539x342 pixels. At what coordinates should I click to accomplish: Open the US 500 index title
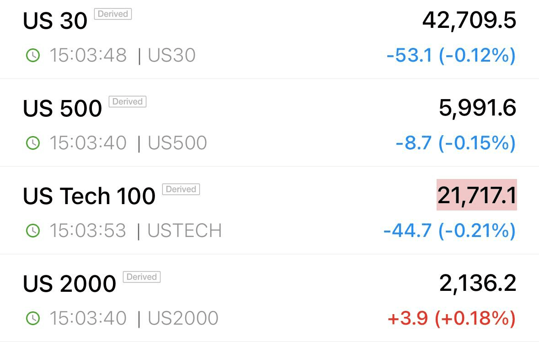62,108
